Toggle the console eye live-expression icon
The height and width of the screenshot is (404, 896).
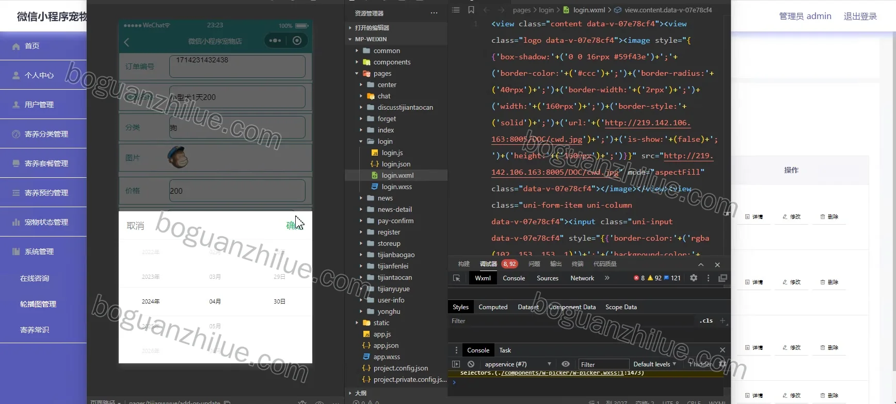(566, 364)
